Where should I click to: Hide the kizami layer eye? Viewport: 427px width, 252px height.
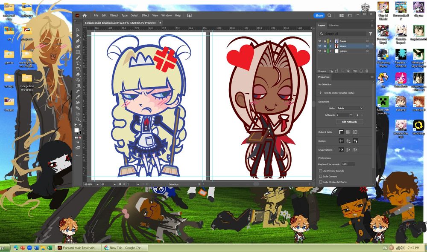320,46
